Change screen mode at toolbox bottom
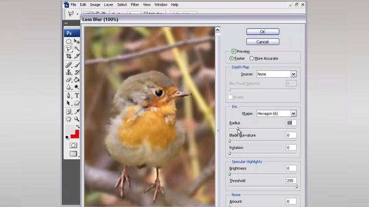 (73, 154)
